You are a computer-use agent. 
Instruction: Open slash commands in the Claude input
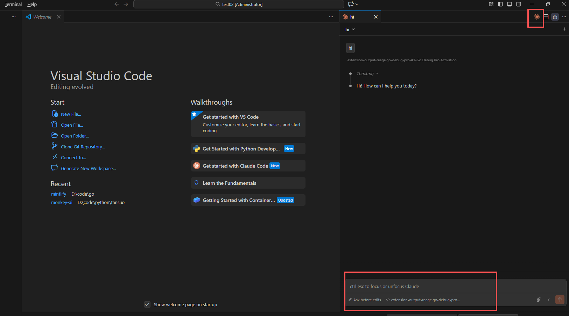click(548, 300)
